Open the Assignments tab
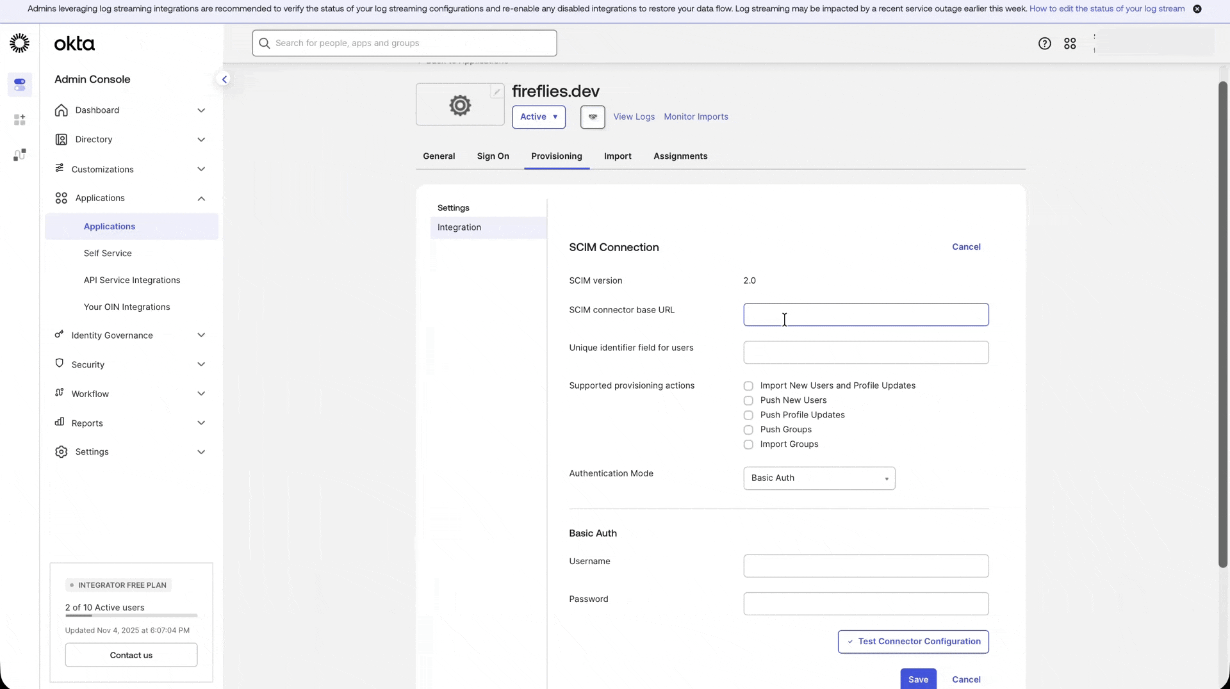Image resolution: width=1230 pixels, height=689 pixels. click(x=680, y=156)
